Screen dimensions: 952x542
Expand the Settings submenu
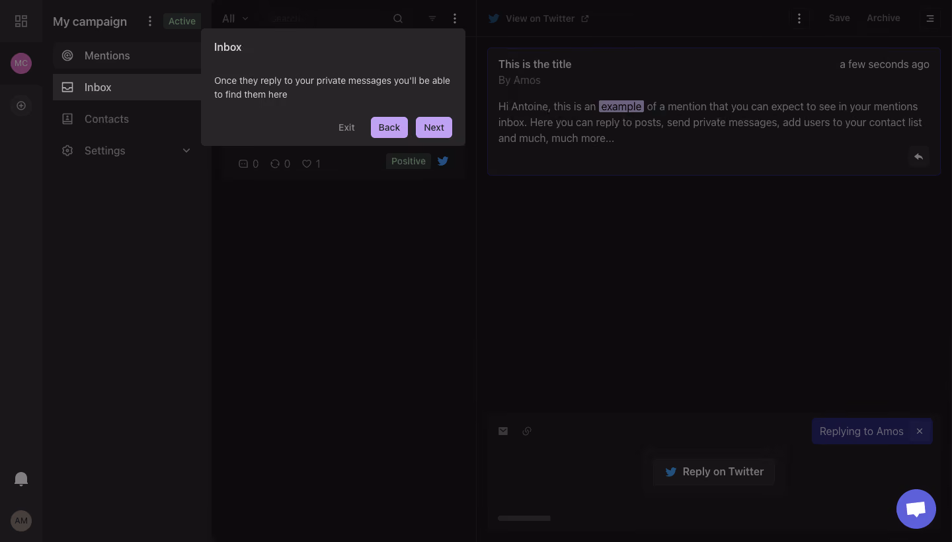click(186, 151)
